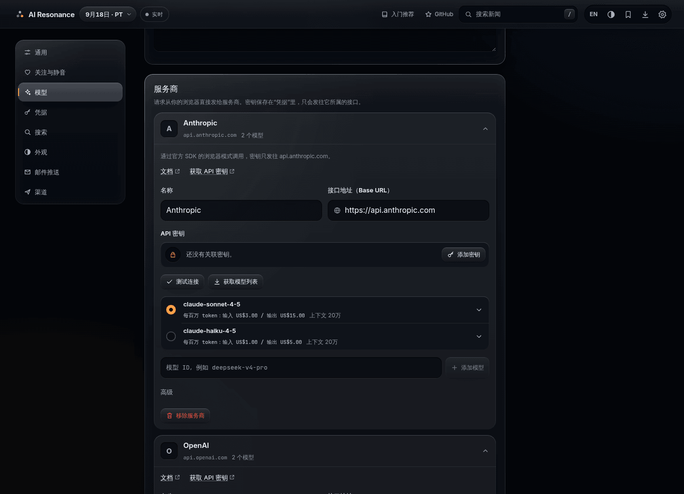Image resolution: width=684 pixels, height=494 pixels.
Task: Edit the Base URL field
Action: (408, 210)
